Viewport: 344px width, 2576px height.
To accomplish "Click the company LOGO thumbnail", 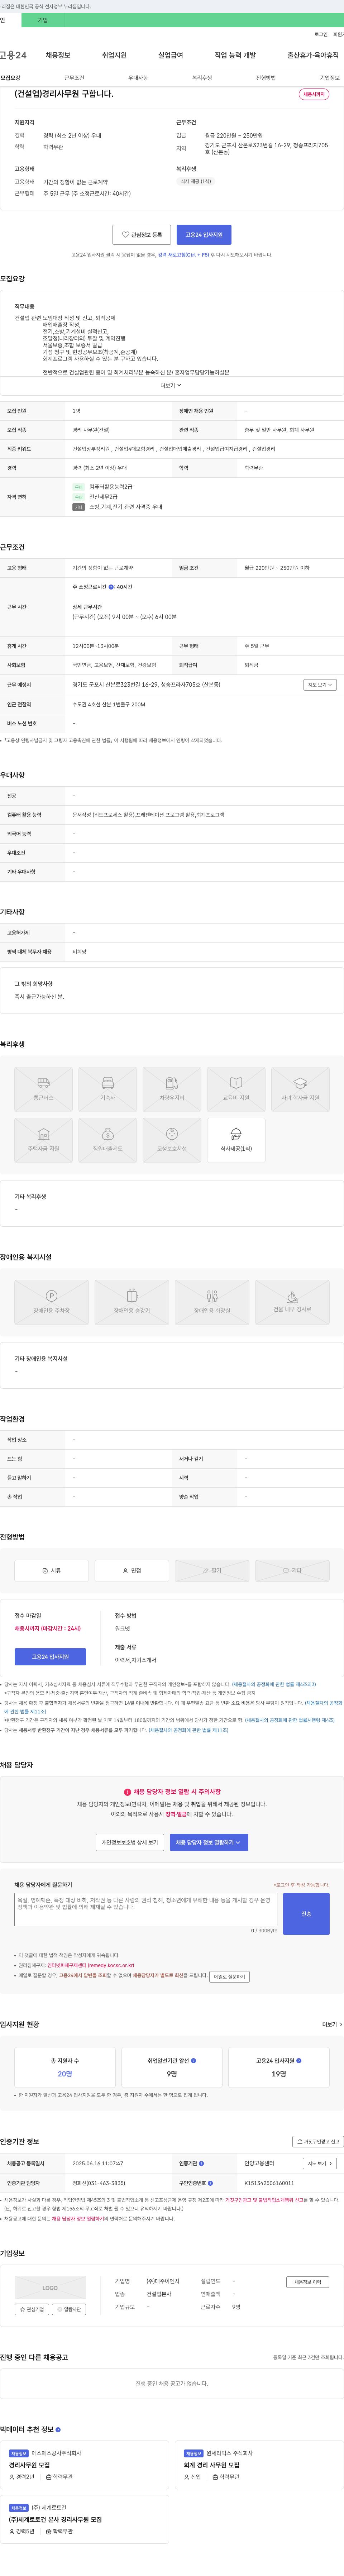I will [x=50, y=2288].
